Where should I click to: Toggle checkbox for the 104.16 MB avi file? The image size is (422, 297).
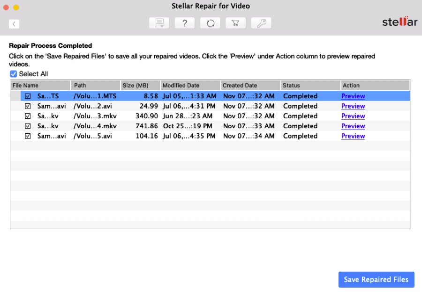tap(28, 136)
